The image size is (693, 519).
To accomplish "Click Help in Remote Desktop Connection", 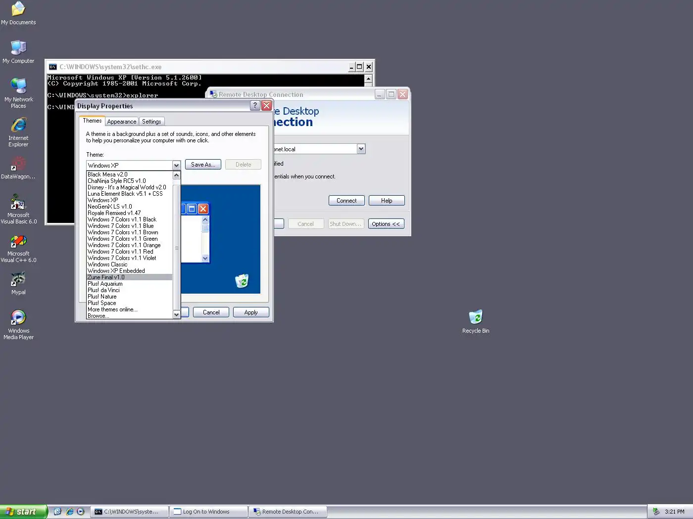I will tap(387, 201).
